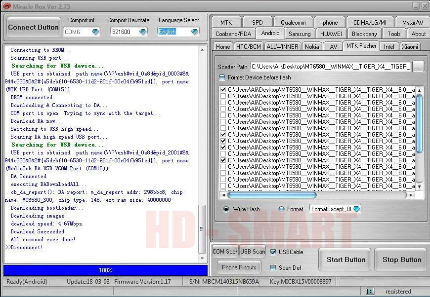Open the Tools tab
The image size is (430, 297).
[x=394, y=34]
